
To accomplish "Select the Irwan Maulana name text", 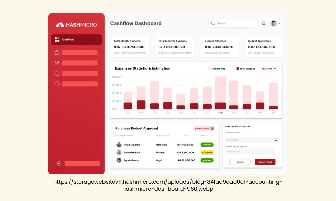I will 132,145.
